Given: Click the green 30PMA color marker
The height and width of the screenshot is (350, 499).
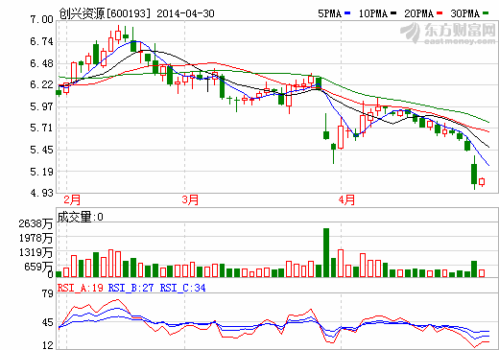Looking at the screenshot, I should [x=486, y=13].
